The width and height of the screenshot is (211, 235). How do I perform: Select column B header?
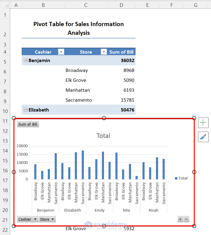(43, 5)
